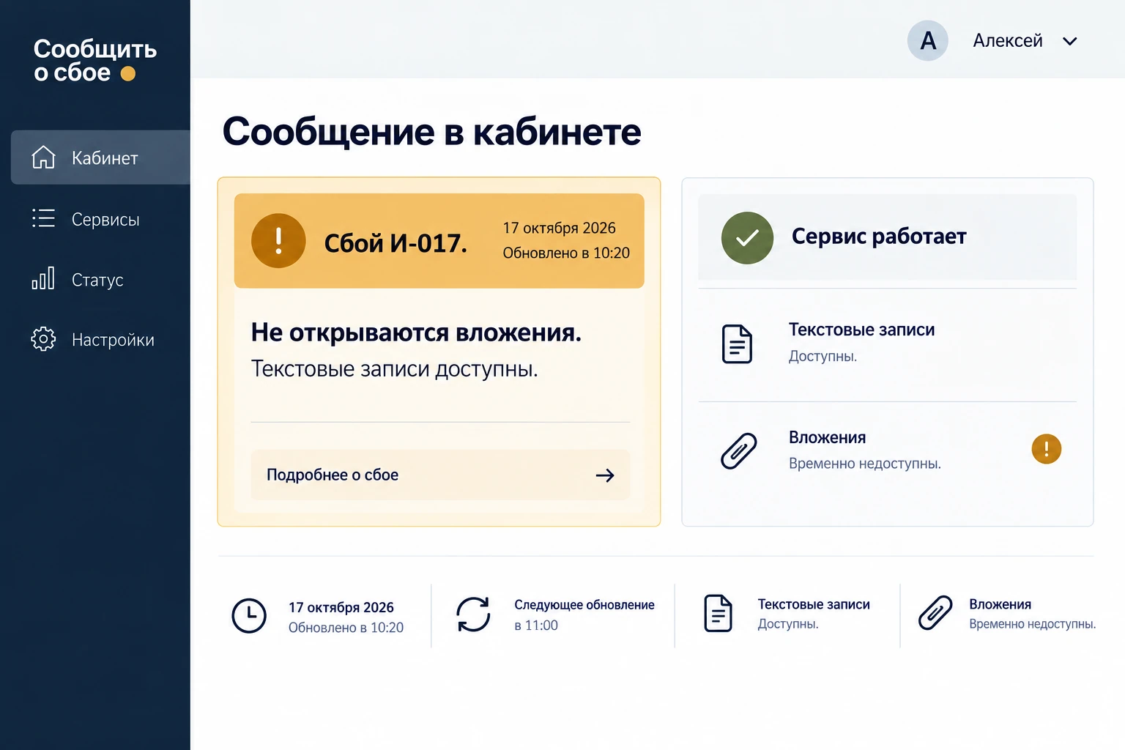Viewport: 1125px width, 750px height.
Task: Click the Сообщение в кабинете page heading
Action: coord(432,132)
